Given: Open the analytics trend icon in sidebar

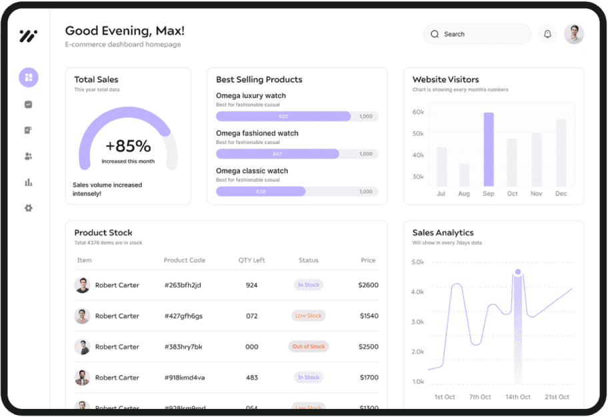Looking at the screenshot, I should pyautogui.click(x=29, y=105).
